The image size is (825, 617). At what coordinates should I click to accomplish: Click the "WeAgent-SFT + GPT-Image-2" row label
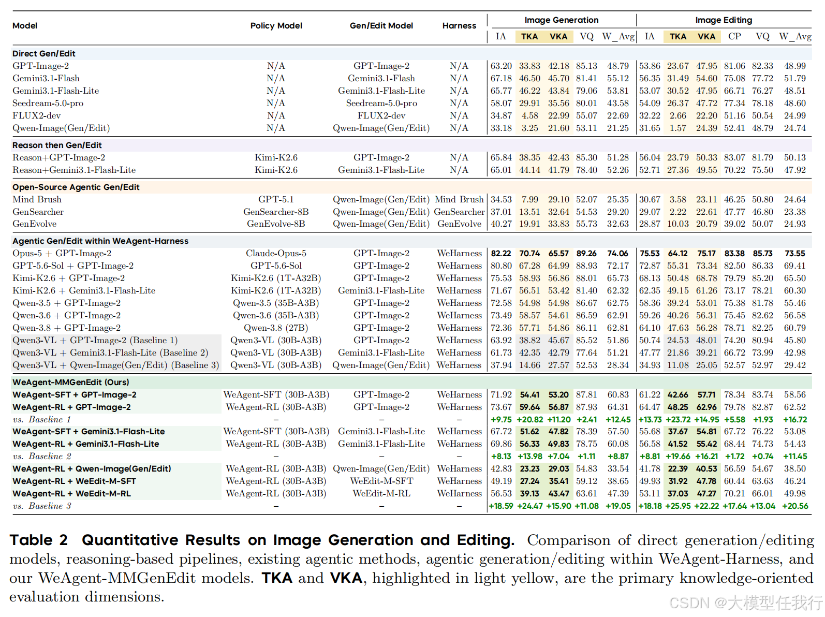(x=75, y=395)
